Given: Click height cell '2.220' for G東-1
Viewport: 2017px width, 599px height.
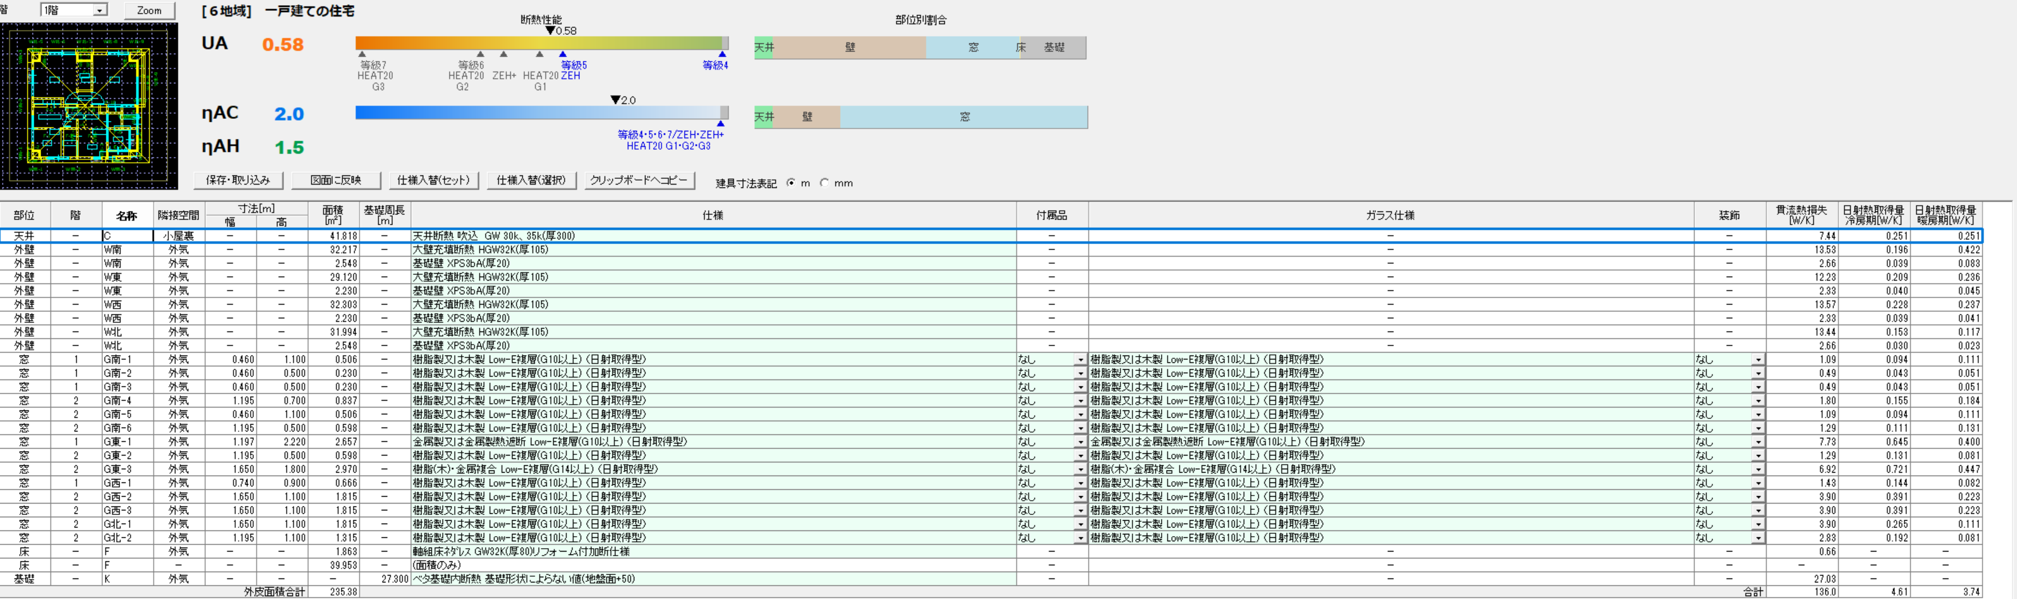Looking at the screenshot, I should tap(282, 442).
